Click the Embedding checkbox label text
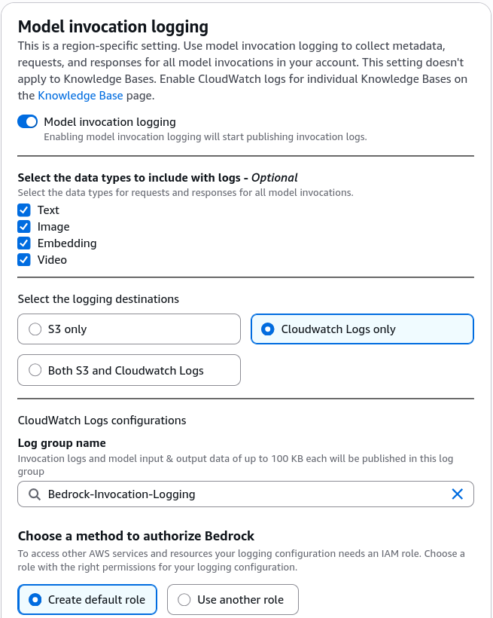493x618 pixels. click(x=67, y=243)
